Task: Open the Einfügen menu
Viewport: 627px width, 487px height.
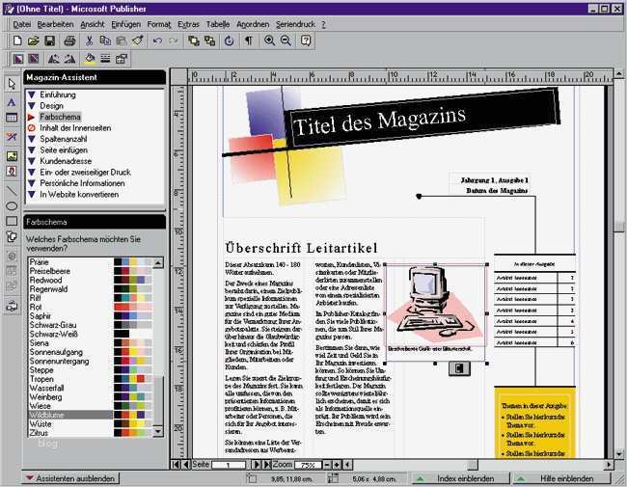Action: click(x=125, y=22)
